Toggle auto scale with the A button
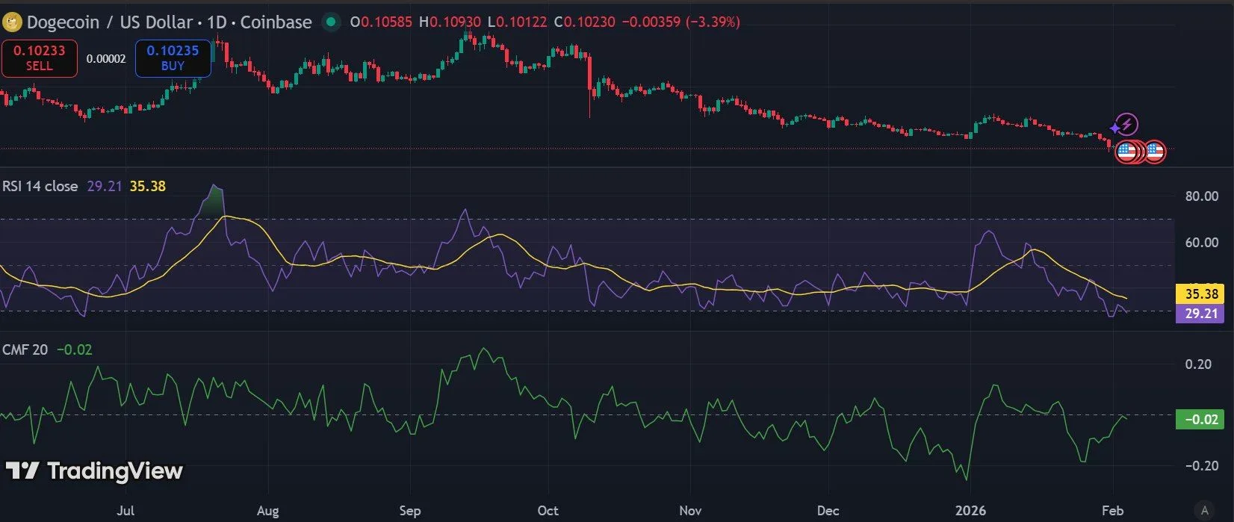1234x522 pixels. point(1204,511)
